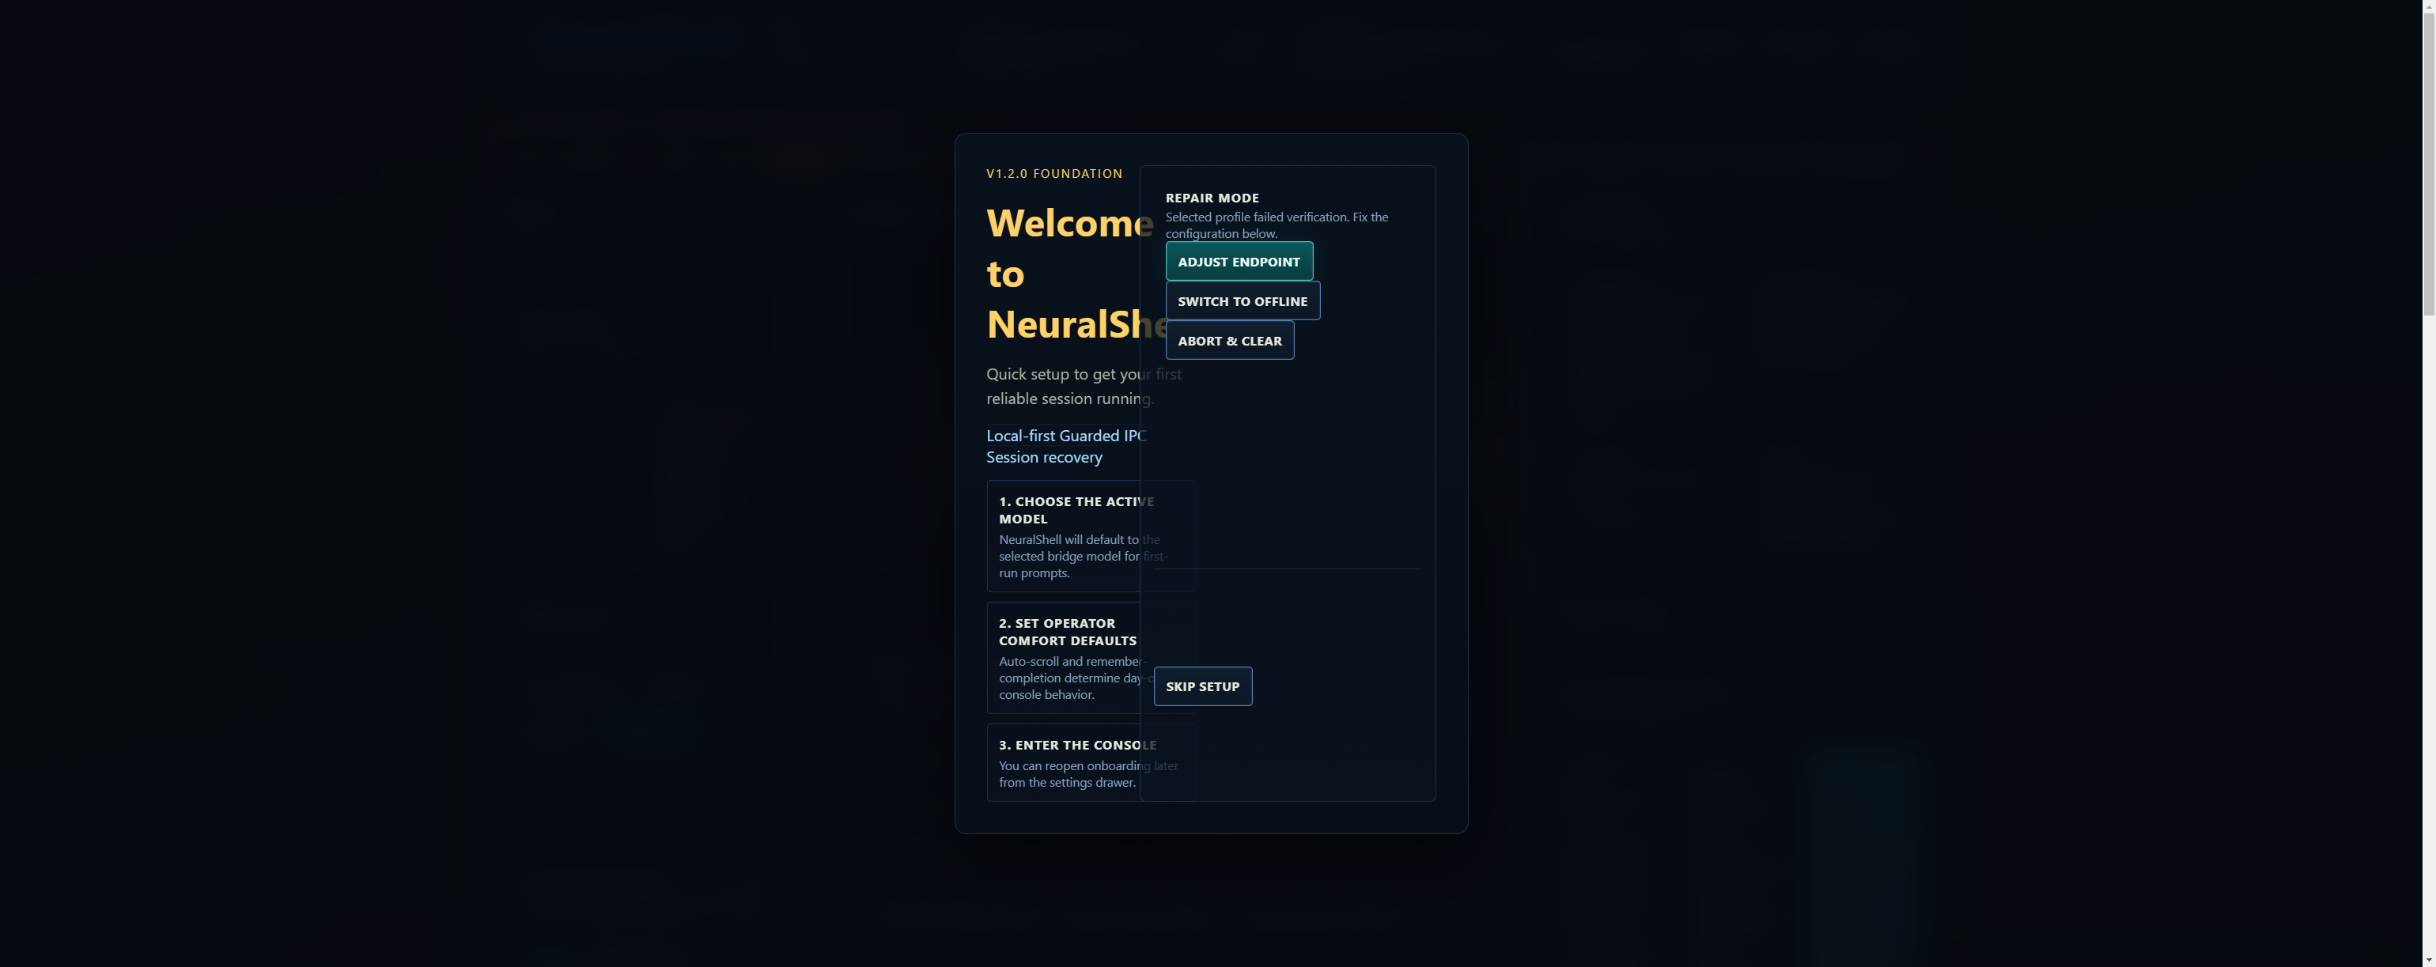Screen dimensions: 2436x967
Task: Click the Adjust Endpoint button
Action: 1239,261
